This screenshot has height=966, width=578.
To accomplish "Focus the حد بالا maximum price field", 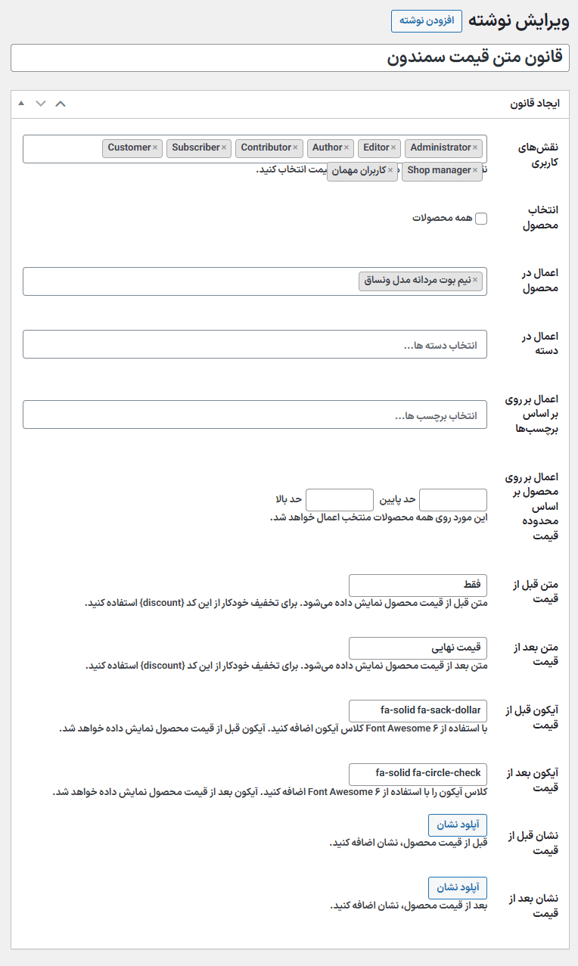I will pyautogui.click(x=339, y=500).
